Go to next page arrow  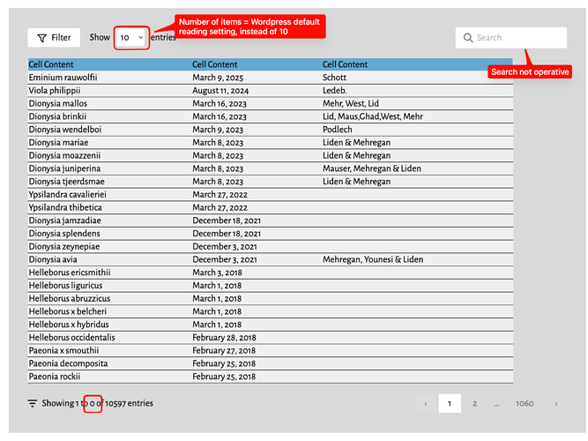[556, 403]
